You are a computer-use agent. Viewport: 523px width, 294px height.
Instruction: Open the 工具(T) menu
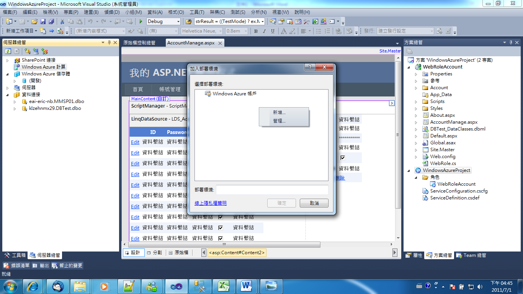tap(197, 12)
